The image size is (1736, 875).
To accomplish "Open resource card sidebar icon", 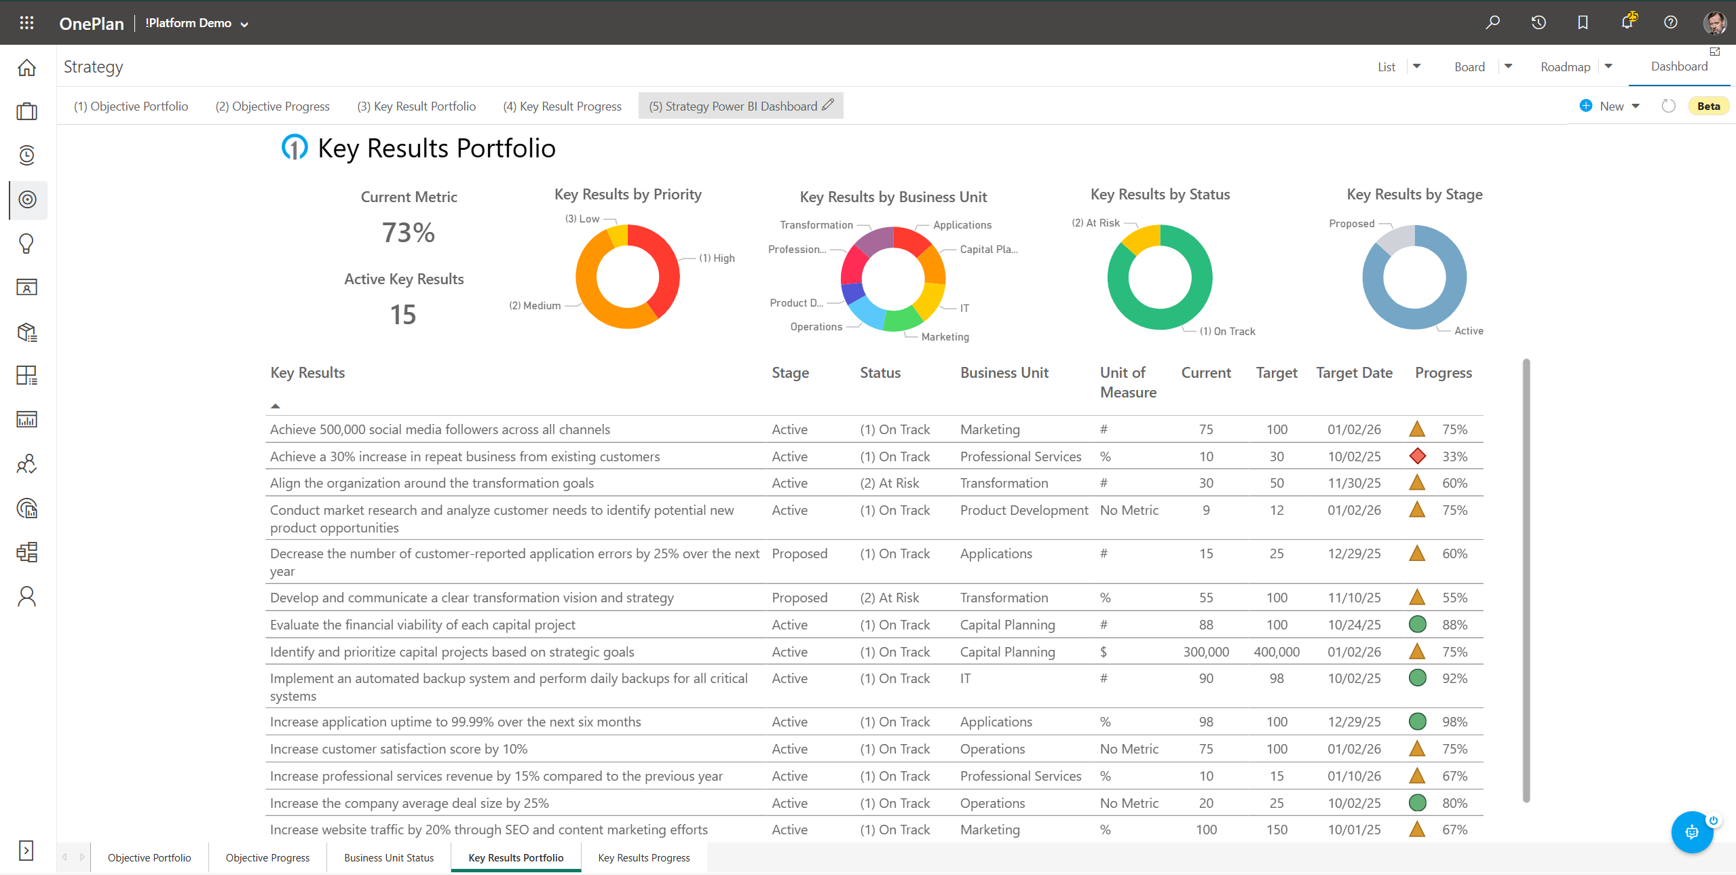I will [26, 288].
